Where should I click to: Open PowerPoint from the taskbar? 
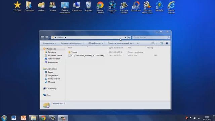(x=24, y=118)
